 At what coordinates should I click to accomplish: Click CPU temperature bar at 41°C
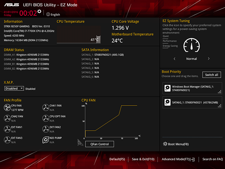pyautogui.click(x=98, y=39)
